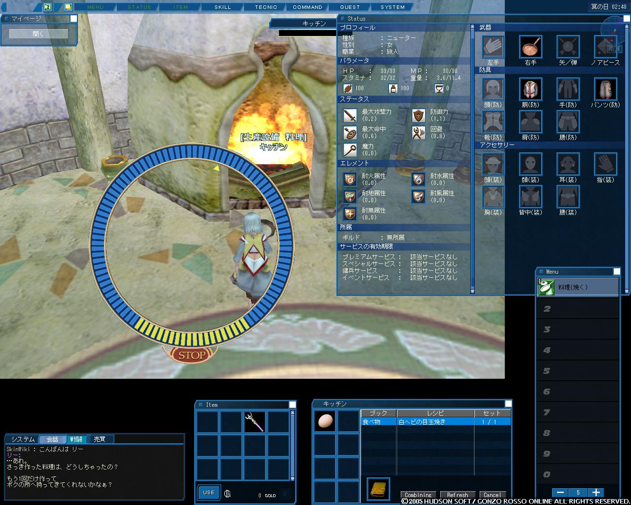Screen dimensions: 631x505
Task: Click the goblet gauge icon
Action: pos(439,88)
